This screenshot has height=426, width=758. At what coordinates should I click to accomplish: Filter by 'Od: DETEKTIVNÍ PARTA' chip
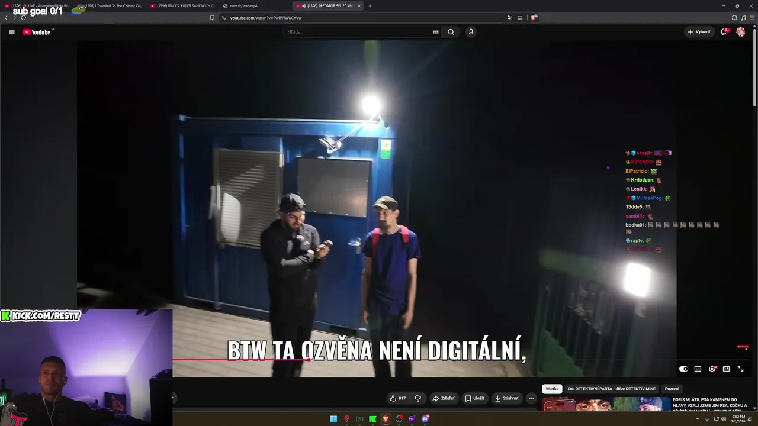pyautogui.click(x=612, y=389)
